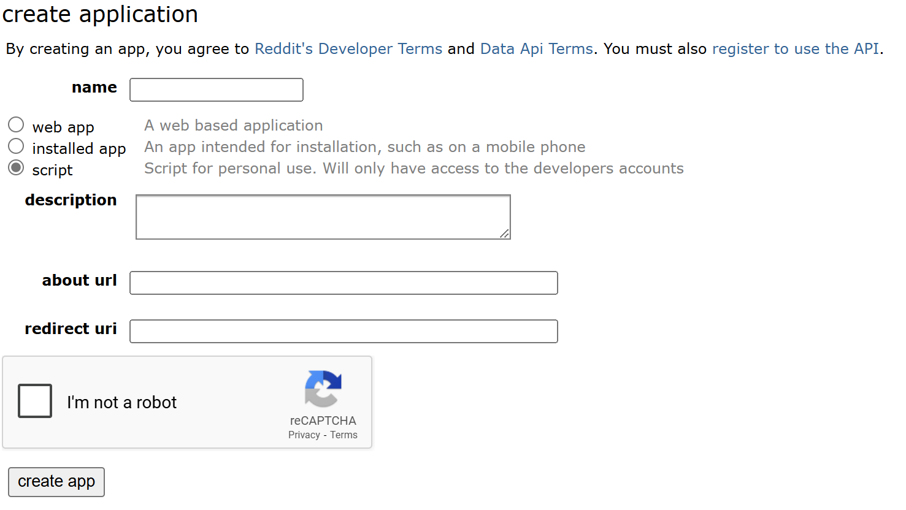This screenshot has width=906, height=510.
Task: Click the 'web app' label text
Action: pyautogui.click(x=63, y=128)
